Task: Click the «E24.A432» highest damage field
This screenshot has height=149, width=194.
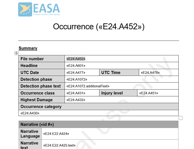Action: point(76,100)
